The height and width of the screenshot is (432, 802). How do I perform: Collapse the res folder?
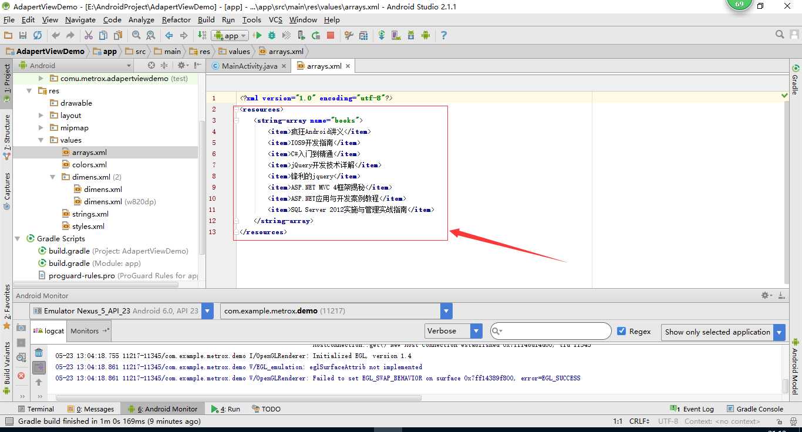pyautogui.click(x=29, y=91)
